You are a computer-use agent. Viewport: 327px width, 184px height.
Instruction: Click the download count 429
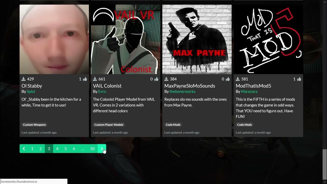(x=30, y=79)
